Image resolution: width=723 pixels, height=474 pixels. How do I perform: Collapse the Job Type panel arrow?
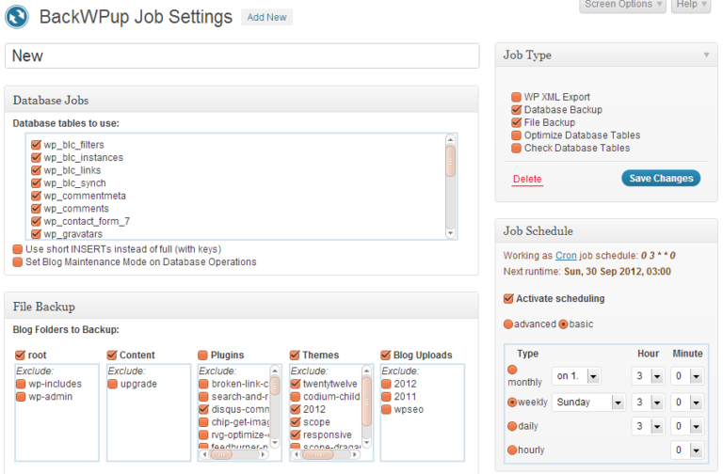click(x=706, y=55)
